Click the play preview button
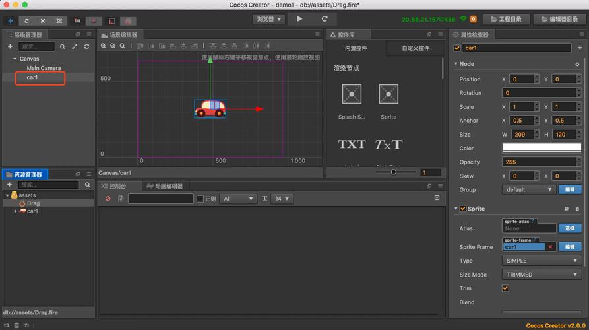Image resolution: width=589 pixels, height=330 pixels. pos(299,18)
